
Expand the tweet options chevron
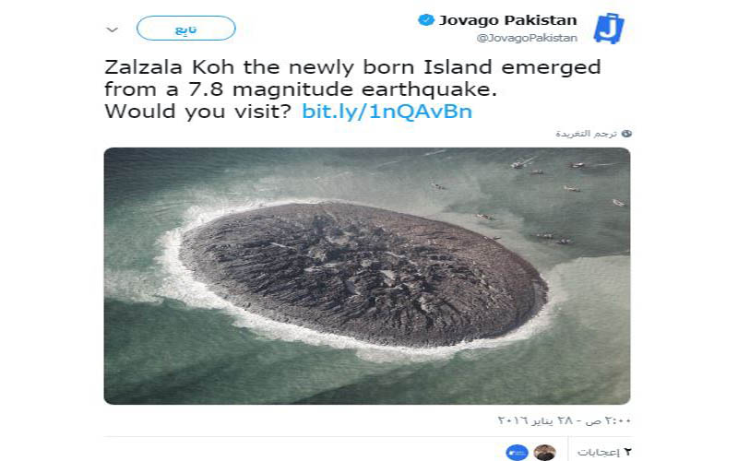113,30
